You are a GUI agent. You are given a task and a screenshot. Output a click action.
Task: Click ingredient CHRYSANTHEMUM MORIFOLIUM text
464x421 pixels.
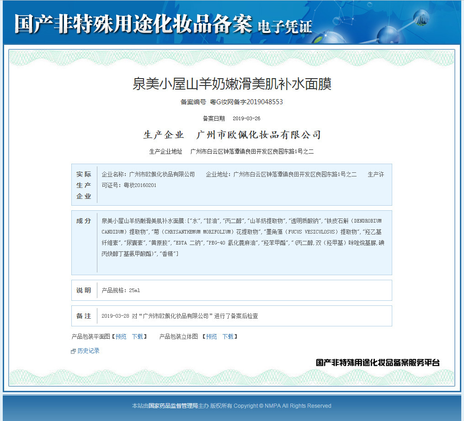pos(199,232)
